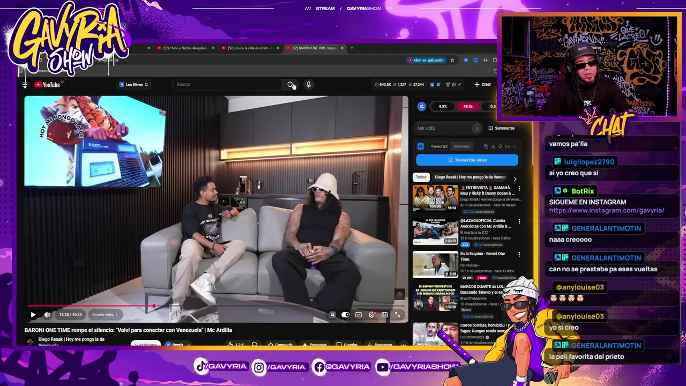
Task: Open options menu for En la Esquina video
Action: pos(519,255)
